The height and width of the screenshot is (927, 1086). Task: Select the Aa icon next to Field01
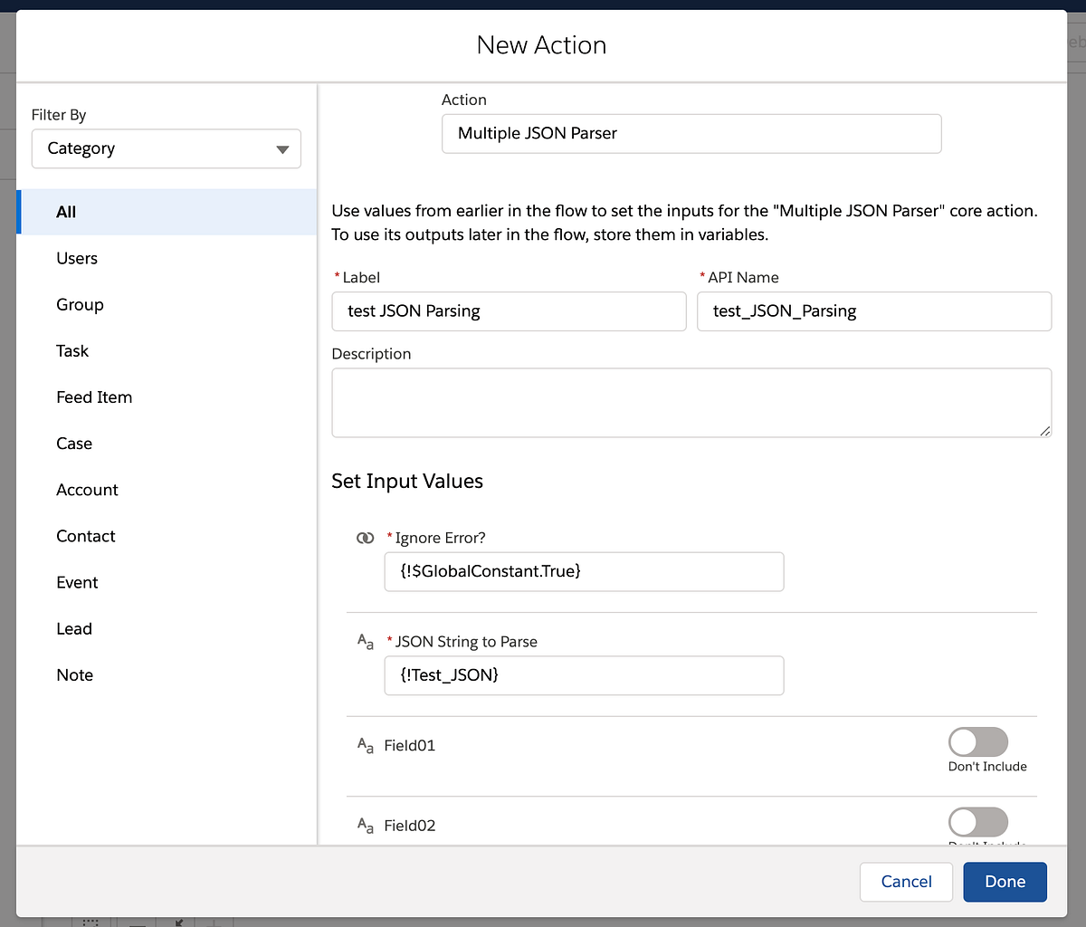pos(366,746)
